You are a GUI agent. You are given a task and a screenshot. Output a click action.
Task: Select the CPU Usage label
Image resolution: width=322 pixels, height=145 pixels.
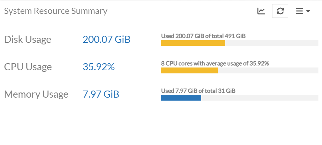[28, 67]
